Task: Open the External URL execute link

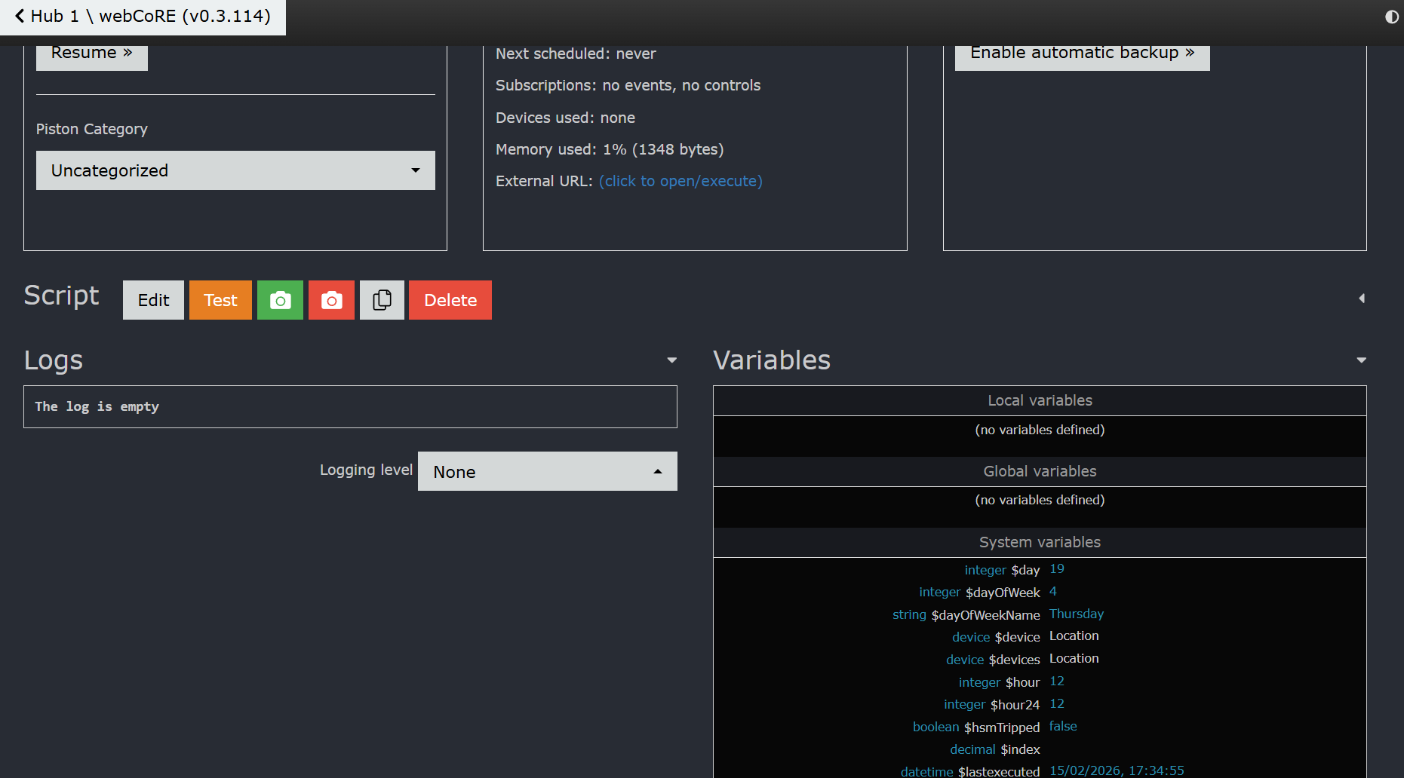Action: [680, 181]
